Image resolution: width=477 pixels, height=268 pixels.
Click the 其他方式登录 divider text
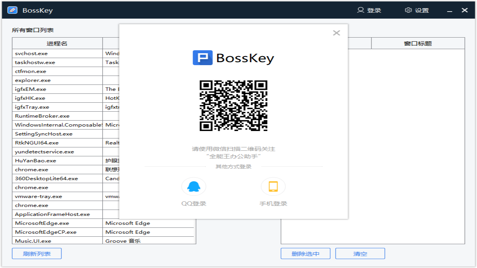tap(233, 167)
